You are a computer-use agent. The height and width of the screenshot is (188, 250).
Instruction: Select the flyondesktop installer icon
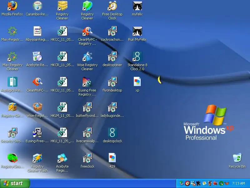tap(112, 82)
